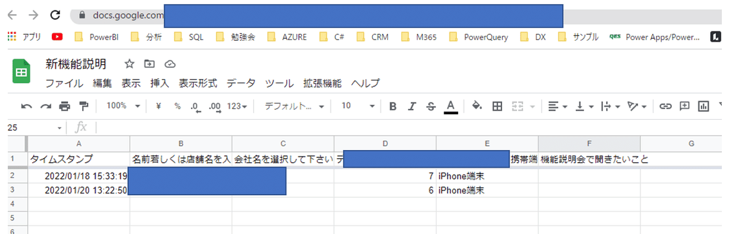Toggle bold formatting
Viewport: 741px width, 234px height.
coord(393,106)
